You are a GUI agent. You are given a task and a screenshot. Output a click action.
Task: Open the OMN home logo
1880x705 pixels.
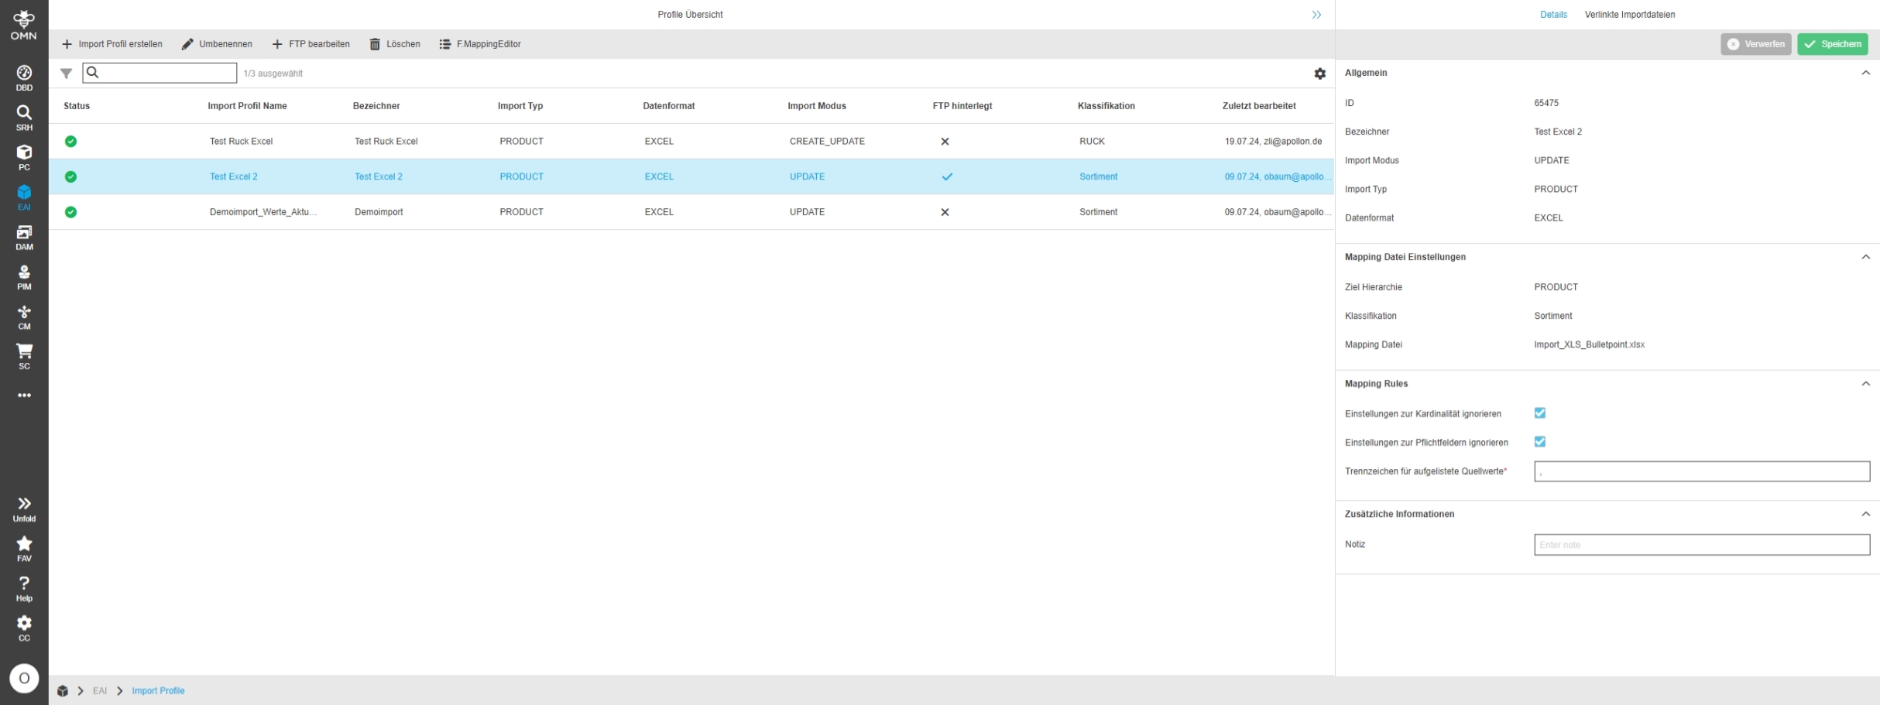tap(24, 25)
